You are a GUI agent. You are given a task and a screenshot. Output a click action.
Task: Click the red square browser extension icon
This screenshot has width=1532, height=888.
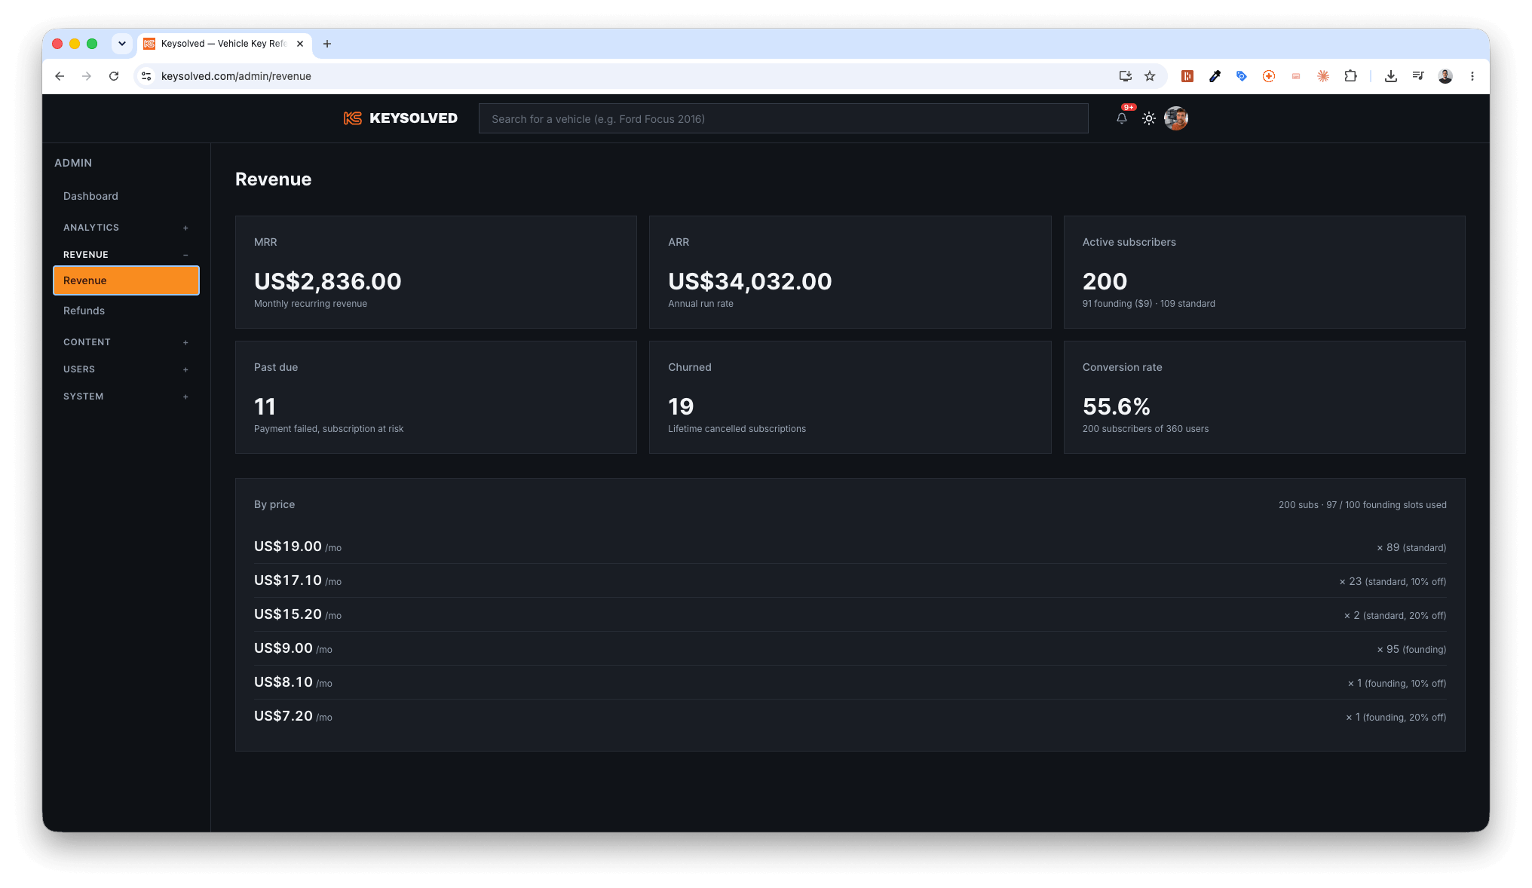click(x=1187, y=76)
